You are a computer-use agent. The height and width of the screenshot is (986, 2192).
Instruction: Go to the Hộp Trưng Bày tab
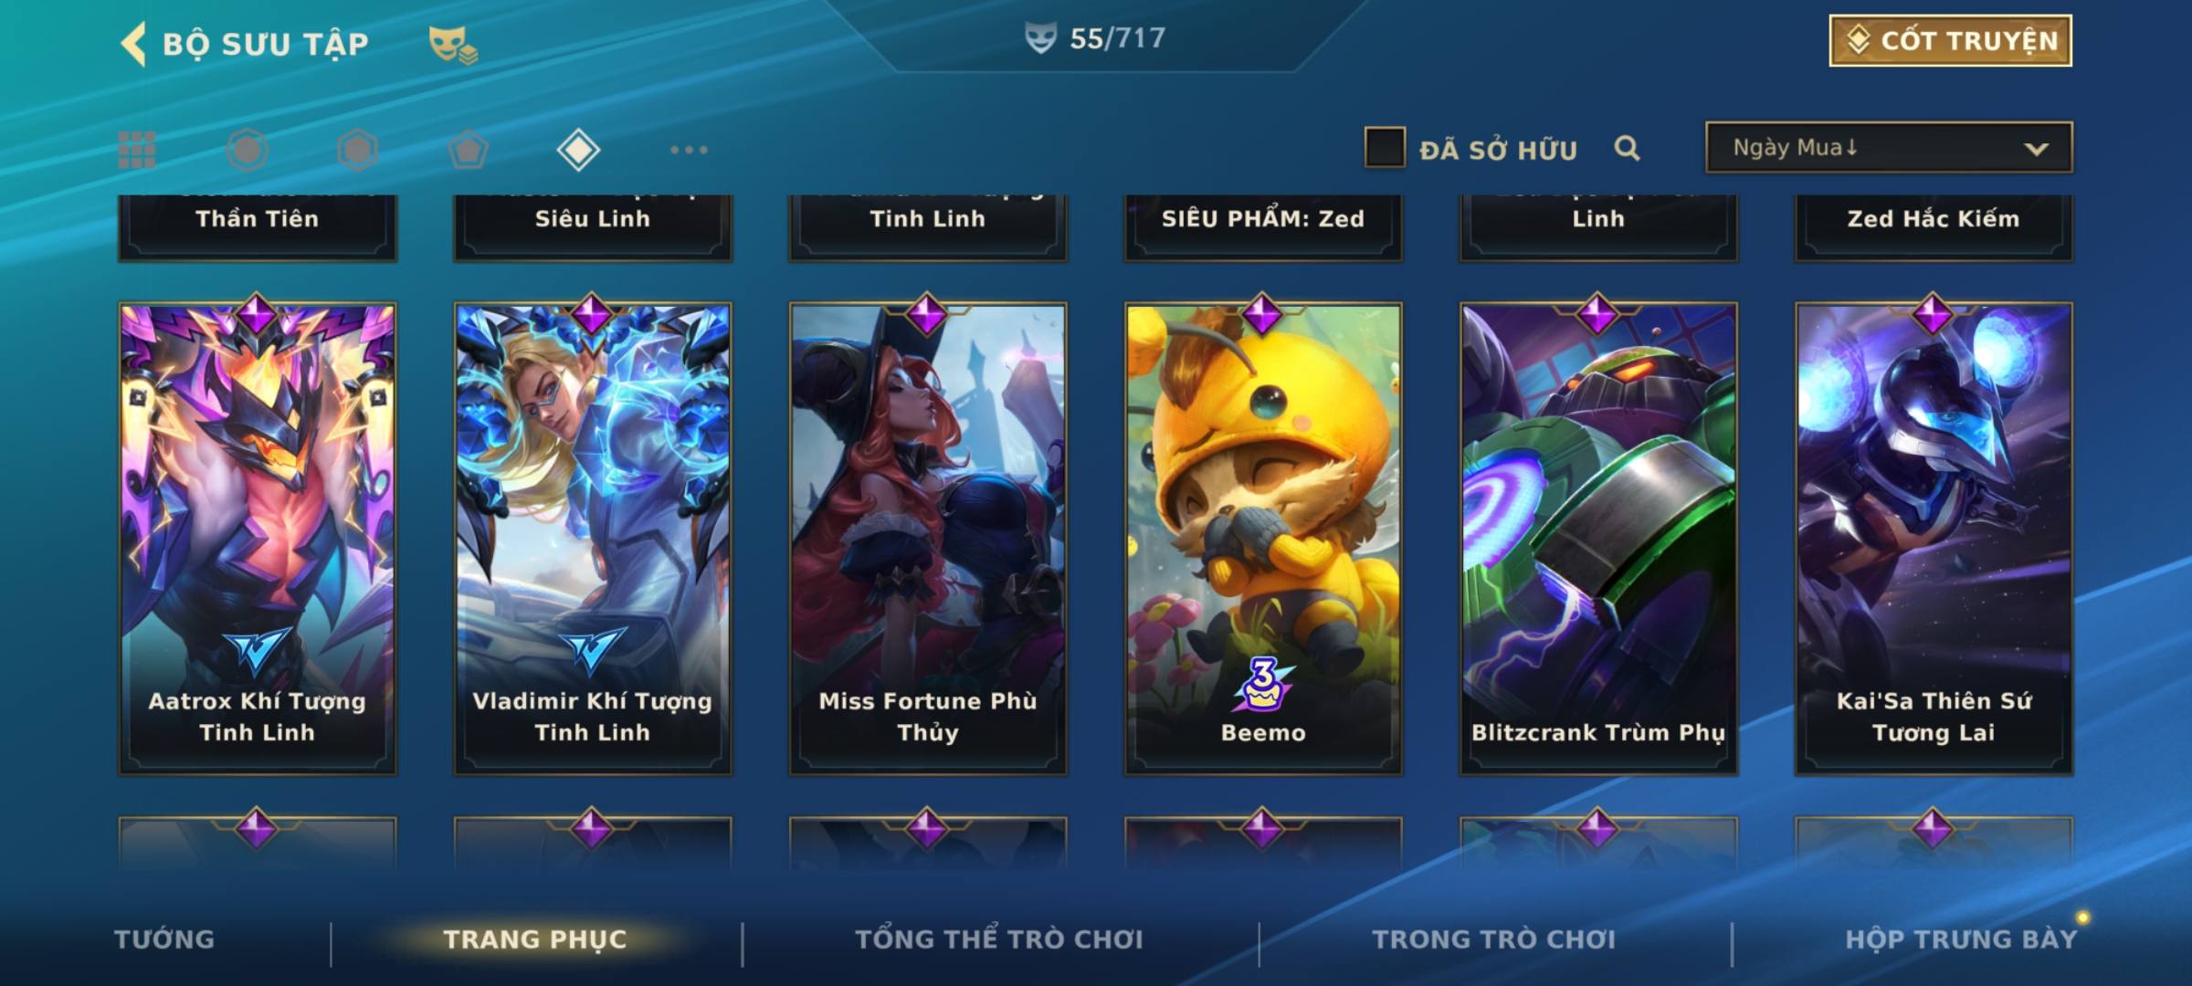[1961, 939]
